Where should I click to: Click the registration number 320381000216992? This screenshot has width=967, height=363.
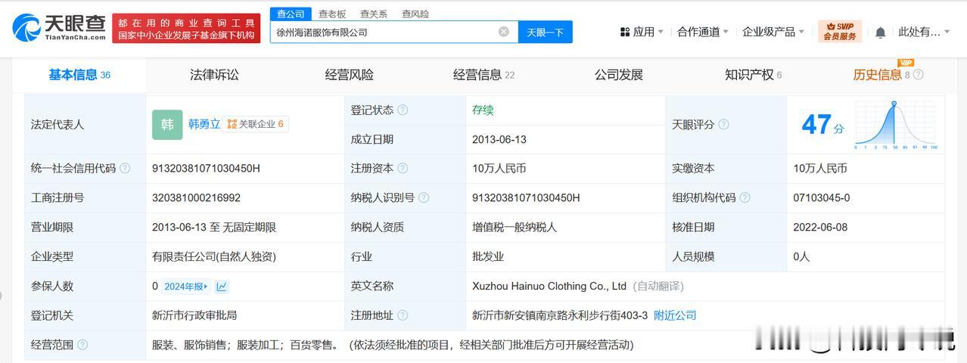(196, 197)
